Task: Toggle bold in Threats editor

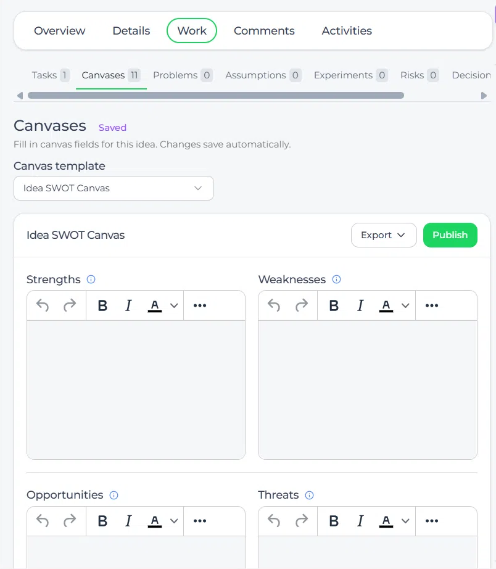Action: [334, 521]
